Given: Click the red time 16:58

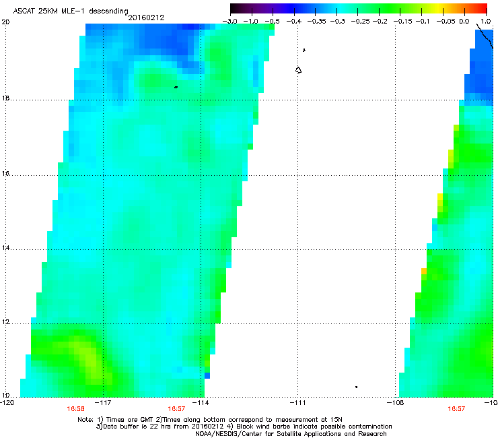Looking at the screenshot, I should (x=75, y=409).
